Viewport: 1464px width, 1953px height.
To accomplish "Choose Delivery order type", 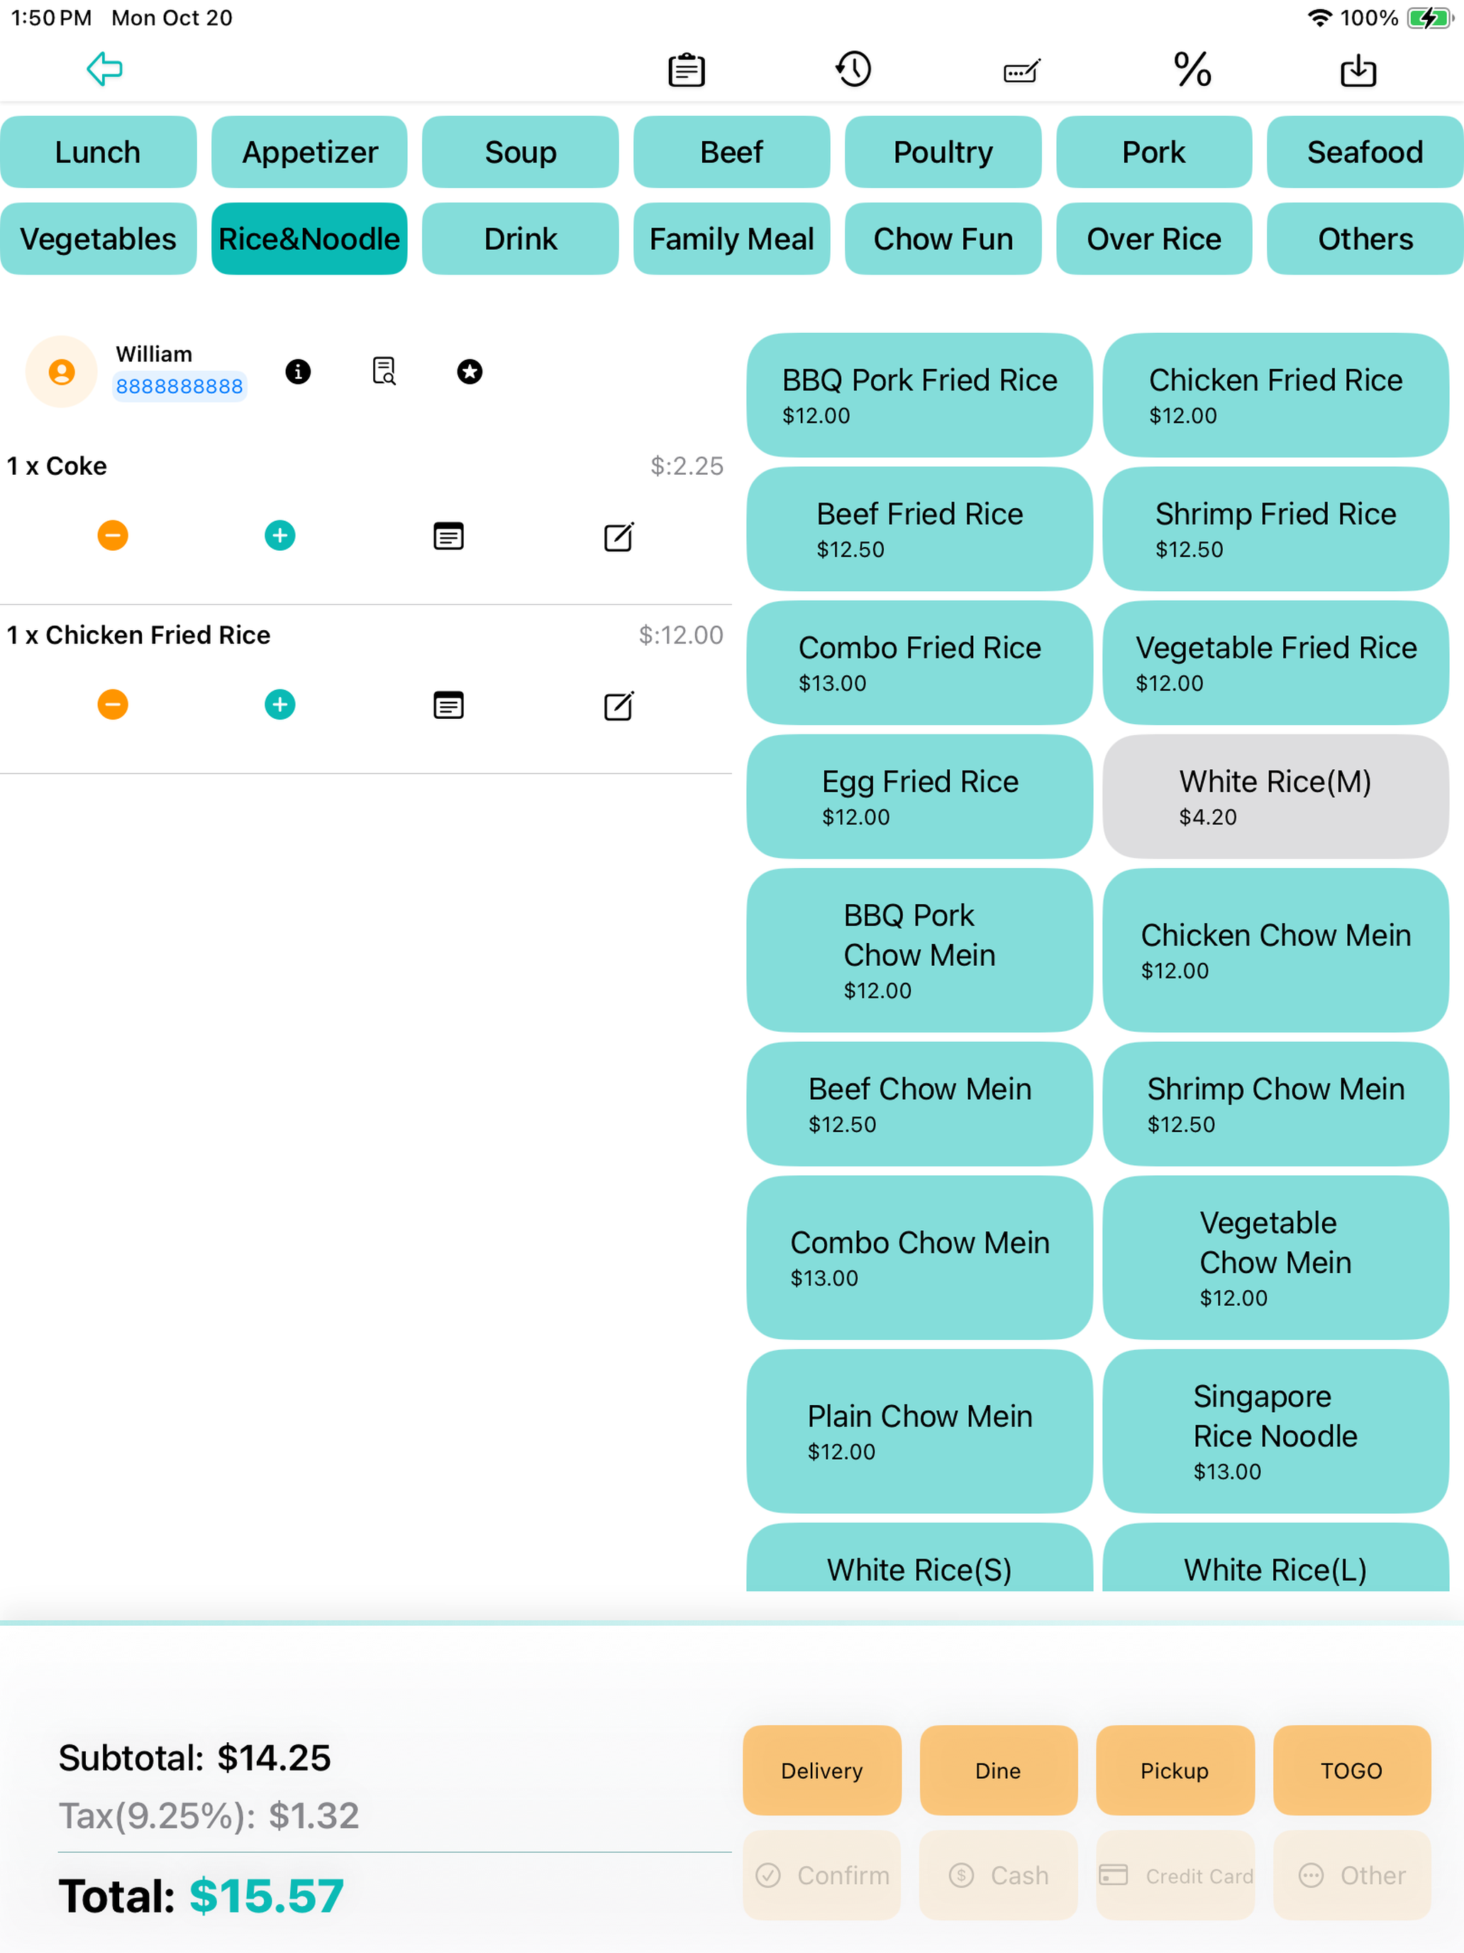I will [x=821, y=1770].
